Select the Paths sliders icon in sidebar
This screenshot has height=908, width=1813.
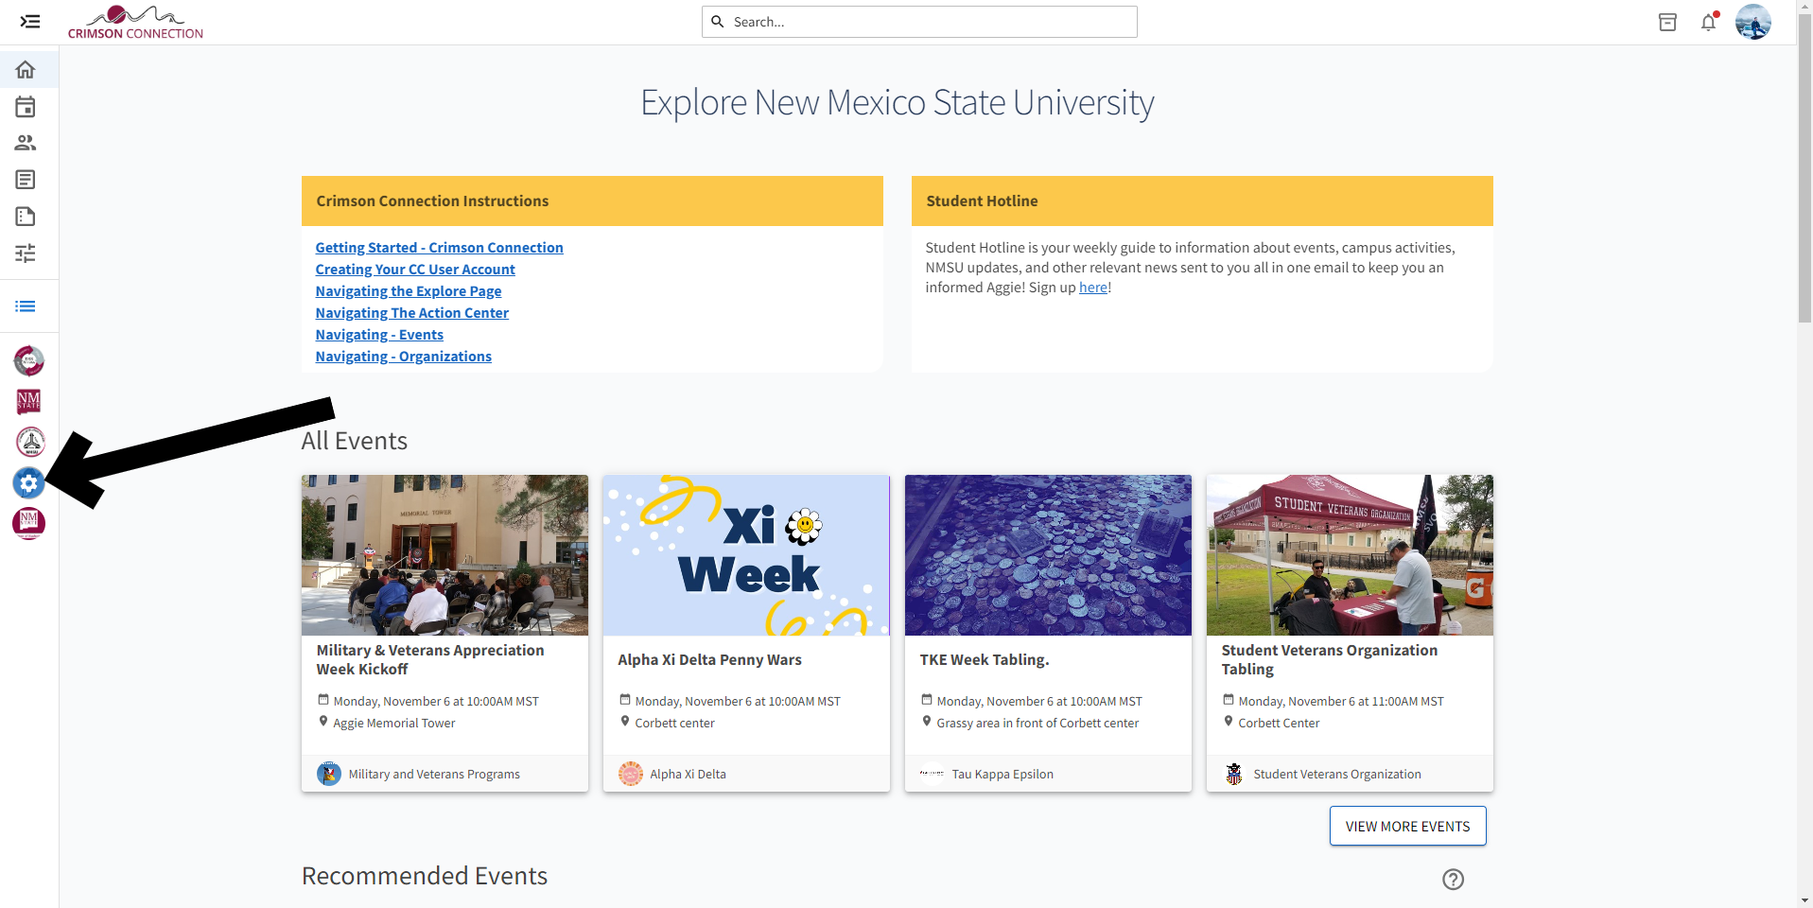point(26,253)
